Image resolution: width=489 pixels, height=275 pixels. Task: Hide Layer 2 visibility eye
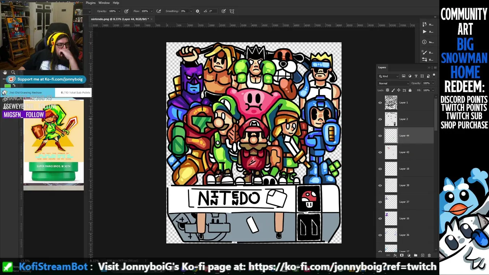coord(380,119)
